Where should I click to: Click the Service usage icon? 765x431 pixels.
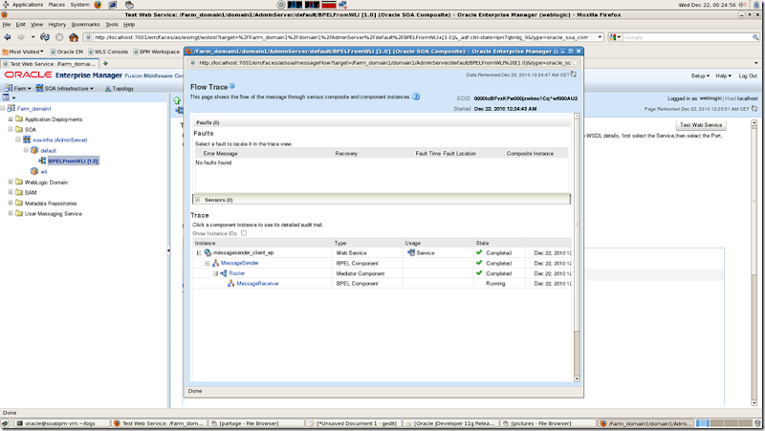click(411, 252)
